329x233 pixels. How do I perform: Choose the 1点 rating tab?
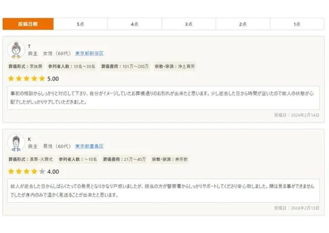297,24
